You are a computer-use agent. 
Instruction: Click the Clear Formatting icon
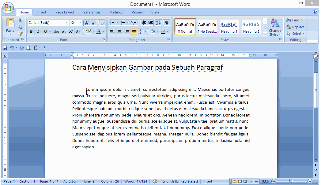tap(102, 23)
